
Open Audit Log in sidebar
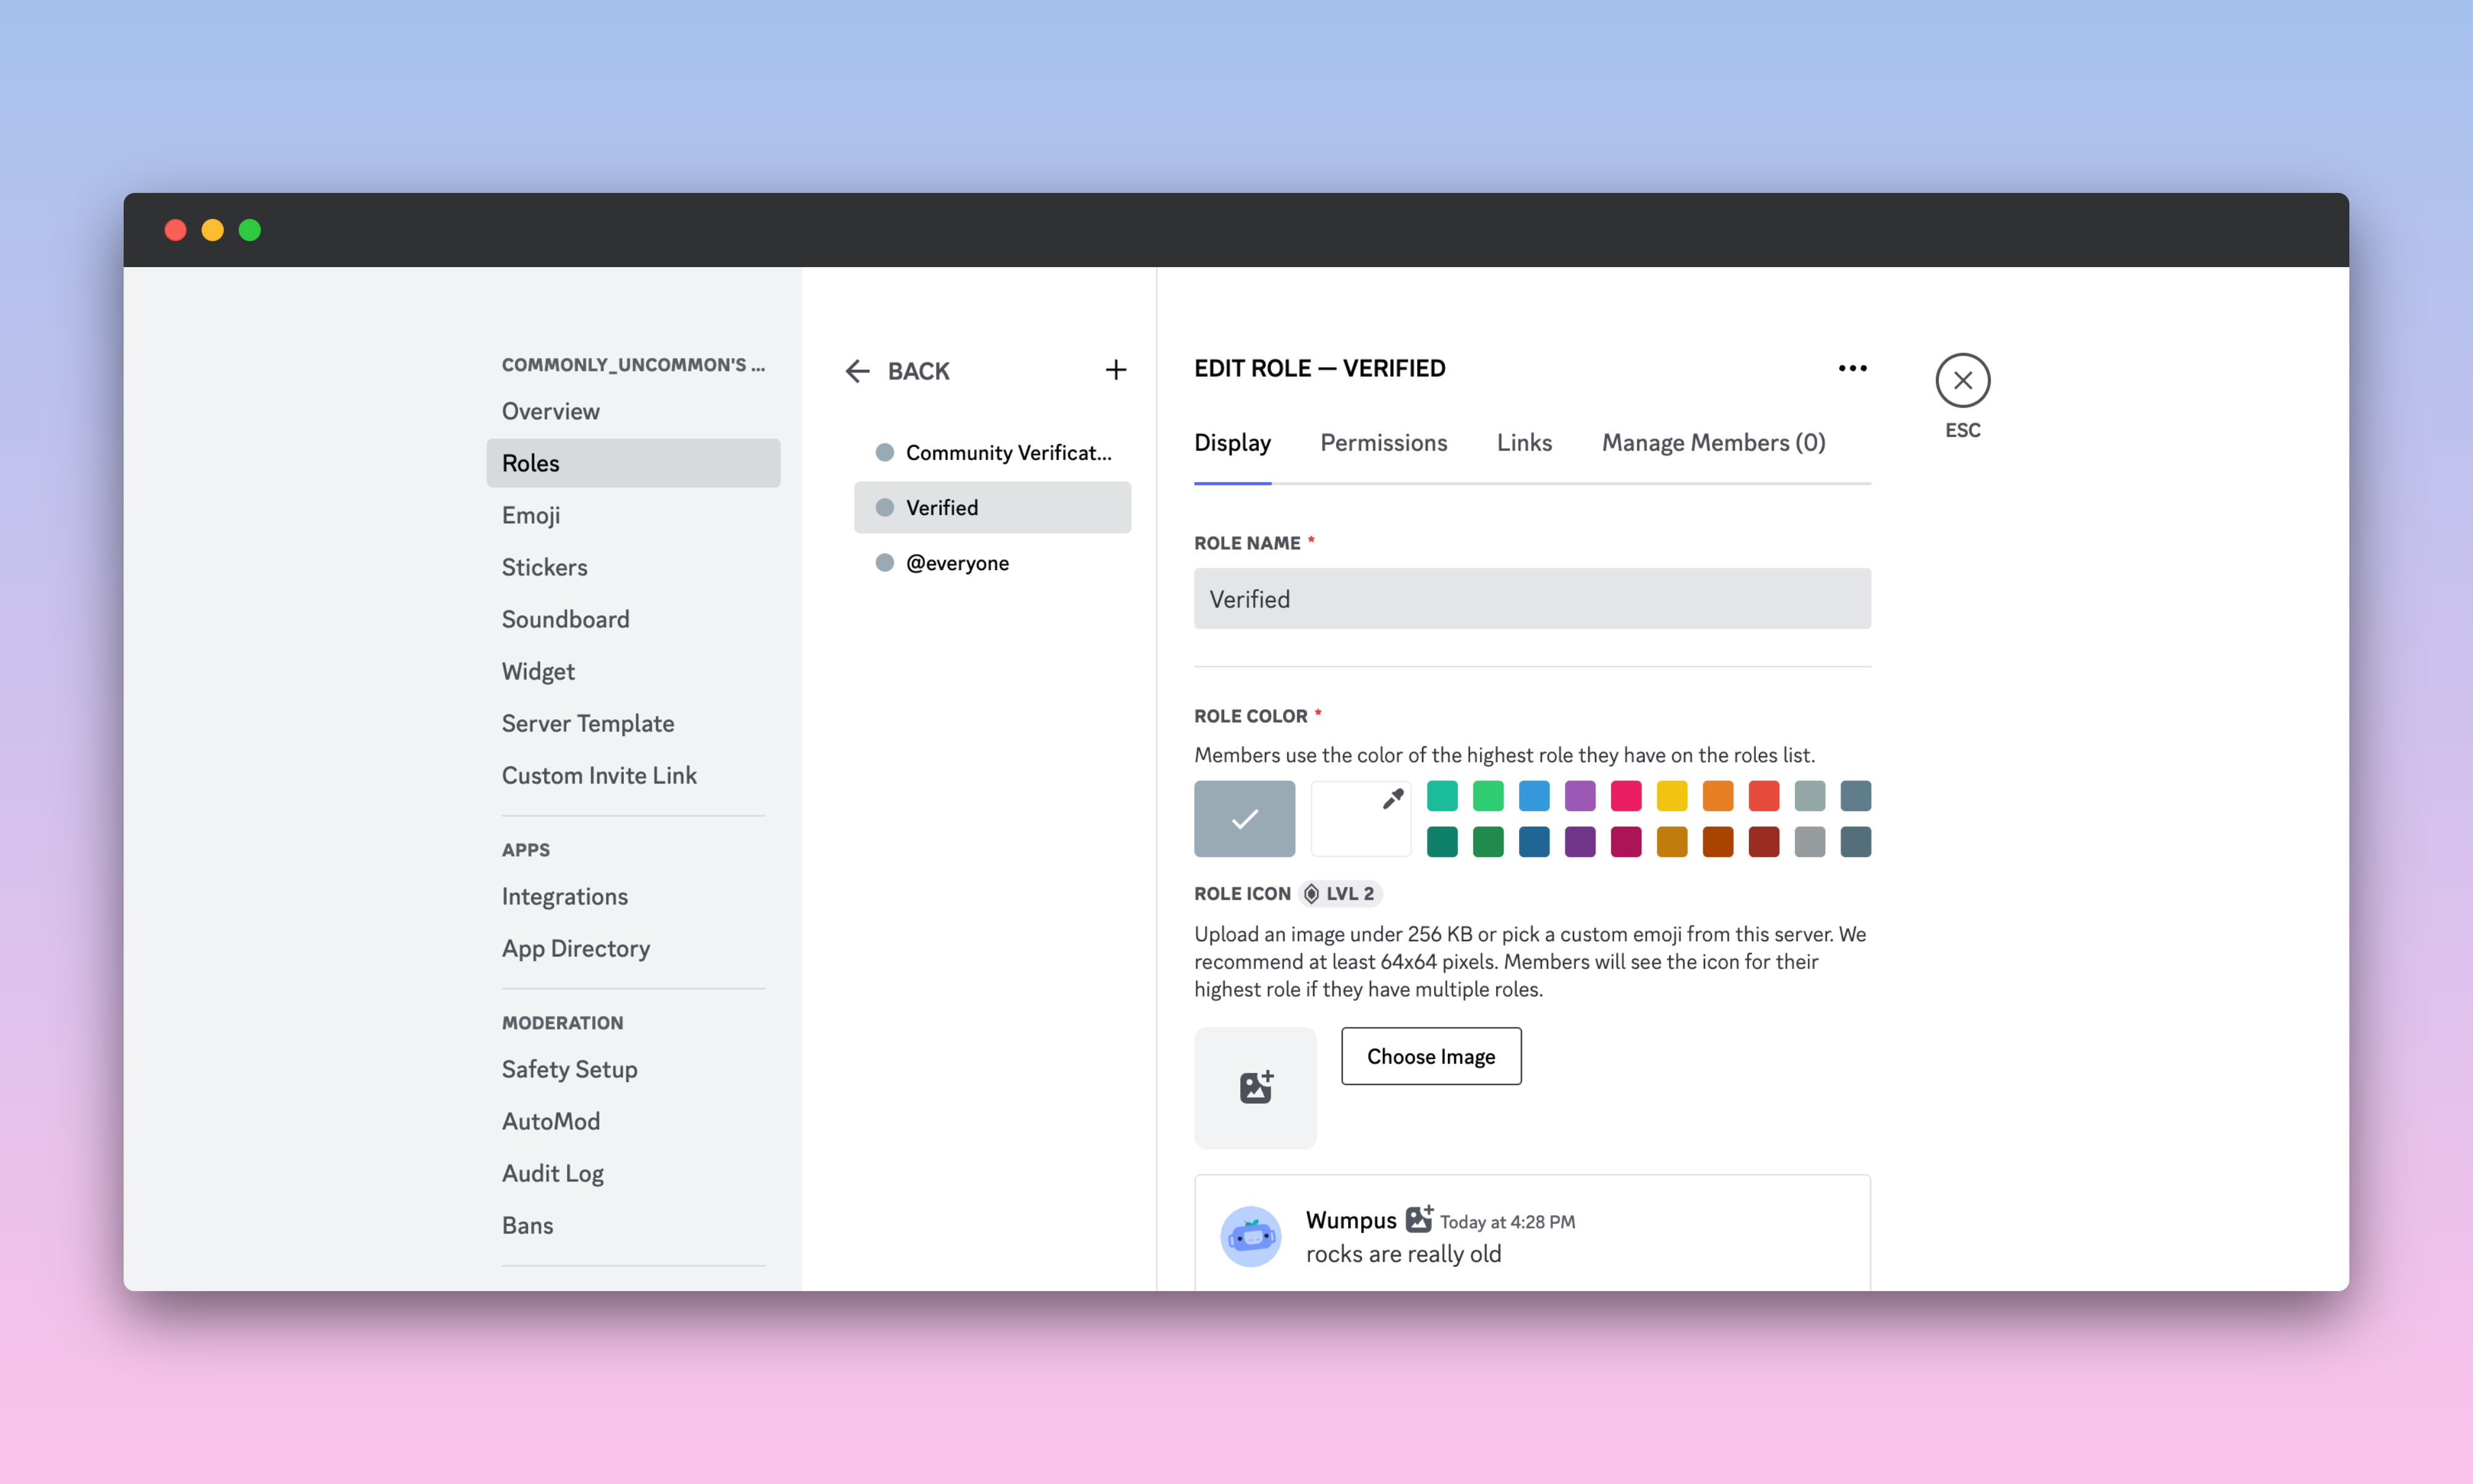pyautogui.click(x=551, y=1173)
